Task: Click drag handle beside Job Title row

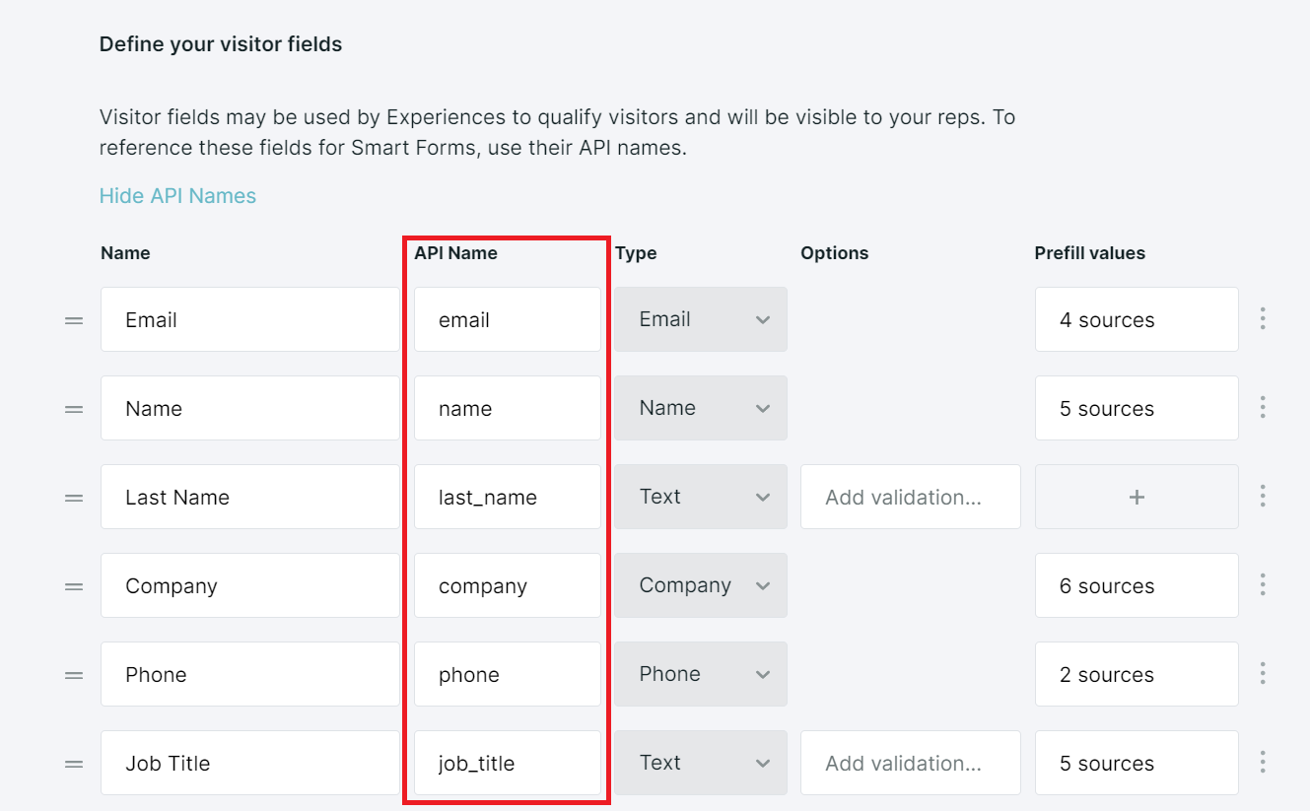Action: pos(74,764)
